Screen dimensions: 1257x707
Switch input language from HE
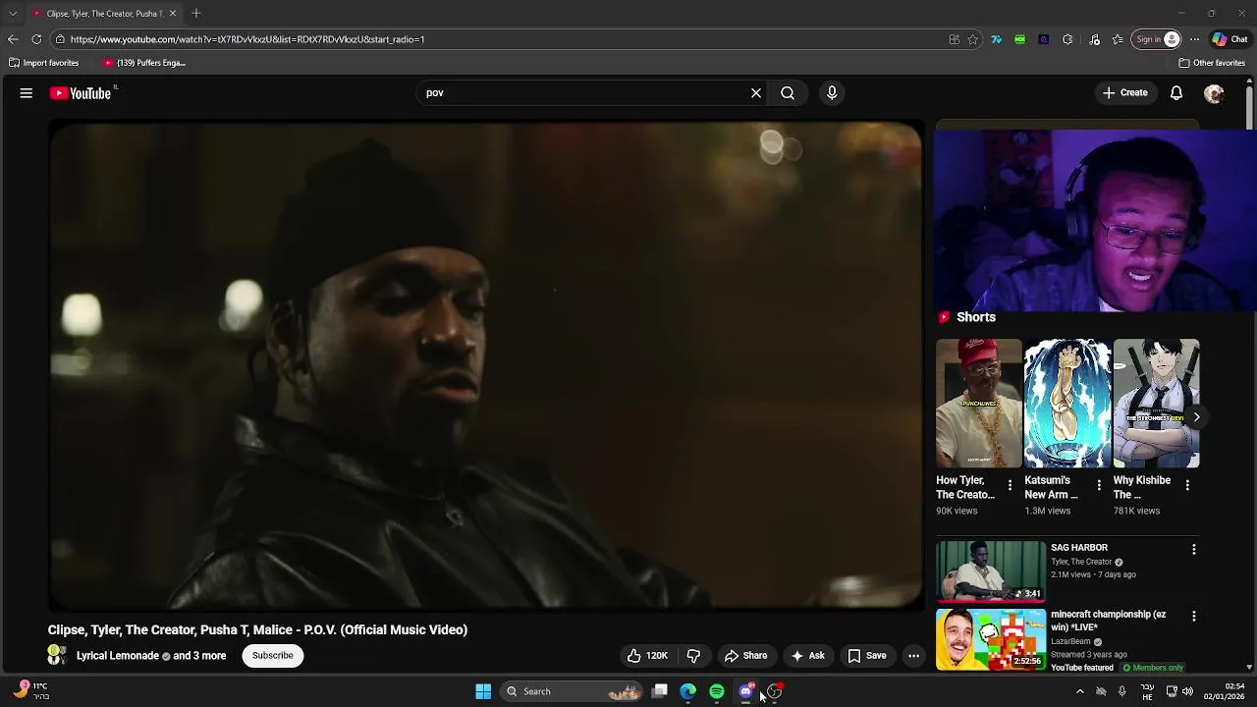click(1147, 691)
